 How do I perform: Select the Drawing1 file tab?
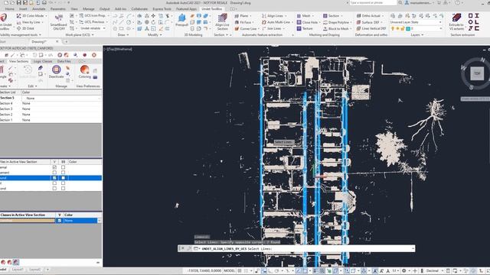click(x=39, y=41)
